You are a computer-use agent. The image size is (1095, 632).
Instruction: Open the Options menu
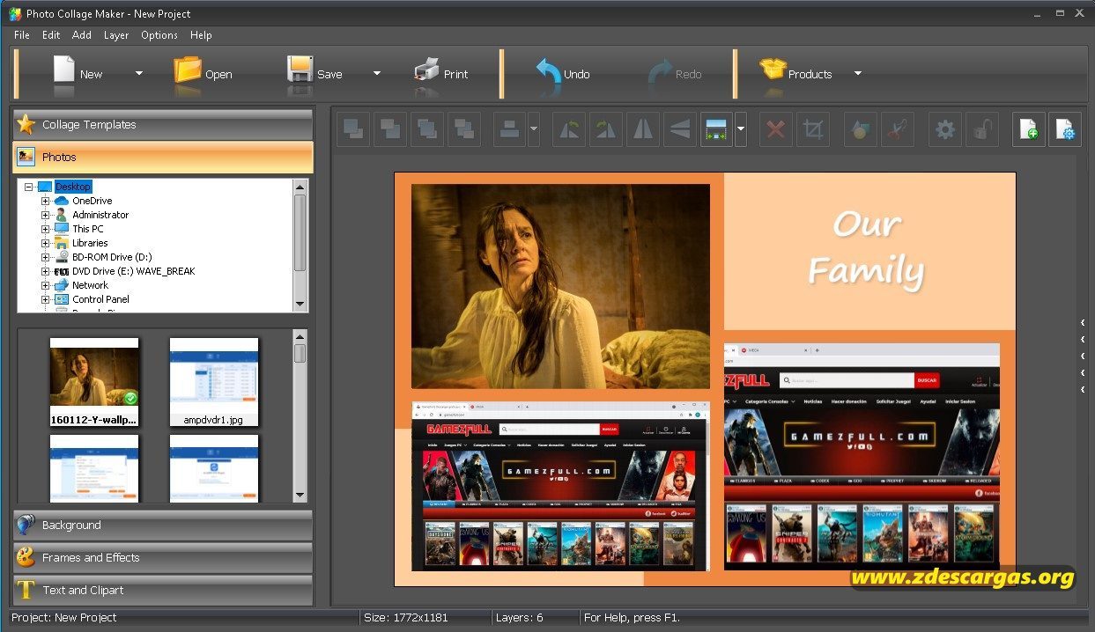159,35
